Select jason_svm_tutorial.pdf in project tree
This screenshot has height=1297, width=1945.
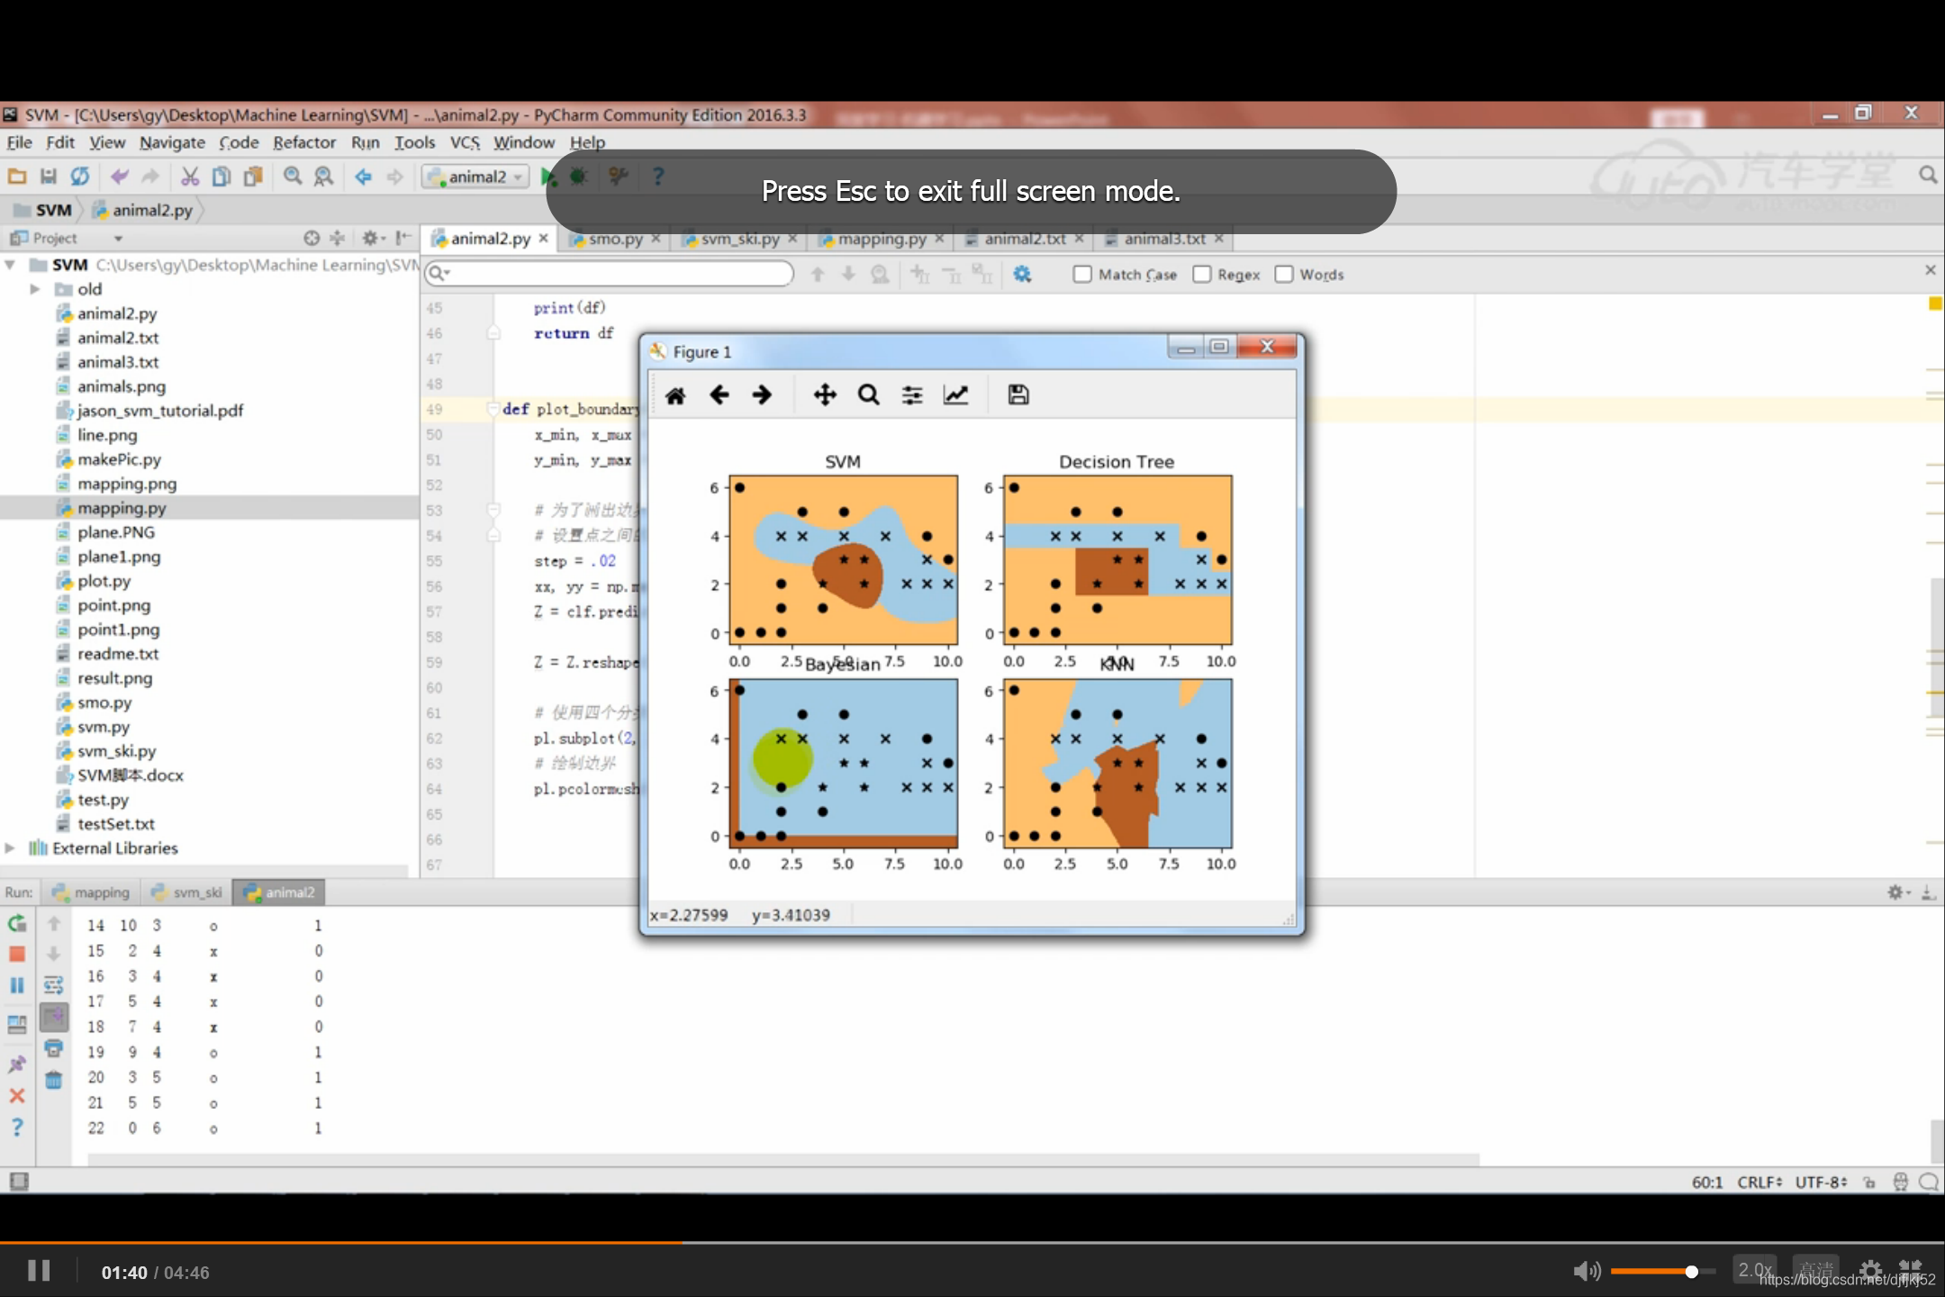tap(160, 411)
